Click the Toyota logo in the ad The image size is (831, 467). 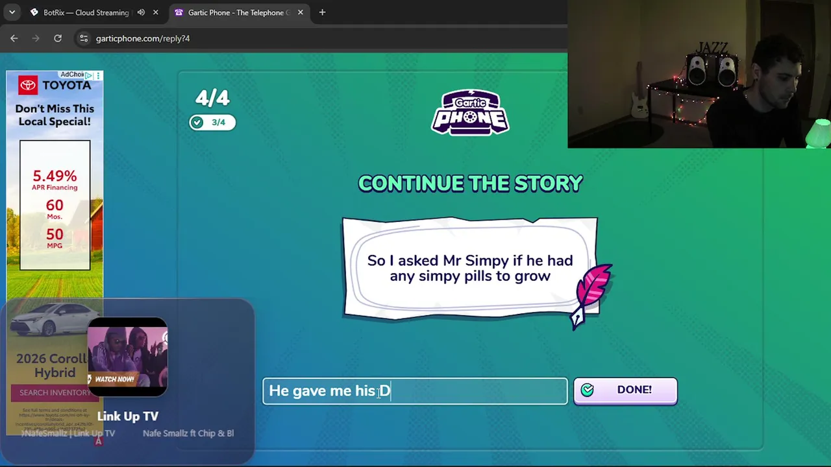28,85
